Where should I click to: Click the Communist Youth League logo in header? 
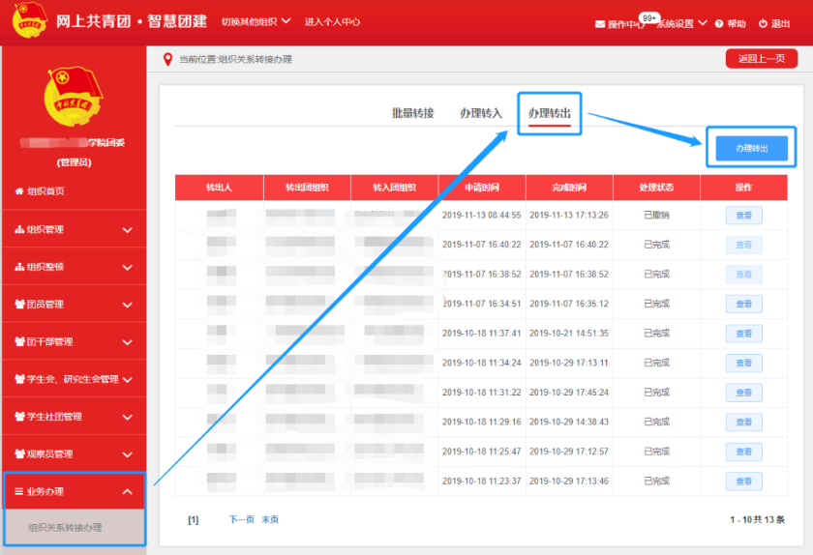29,21
